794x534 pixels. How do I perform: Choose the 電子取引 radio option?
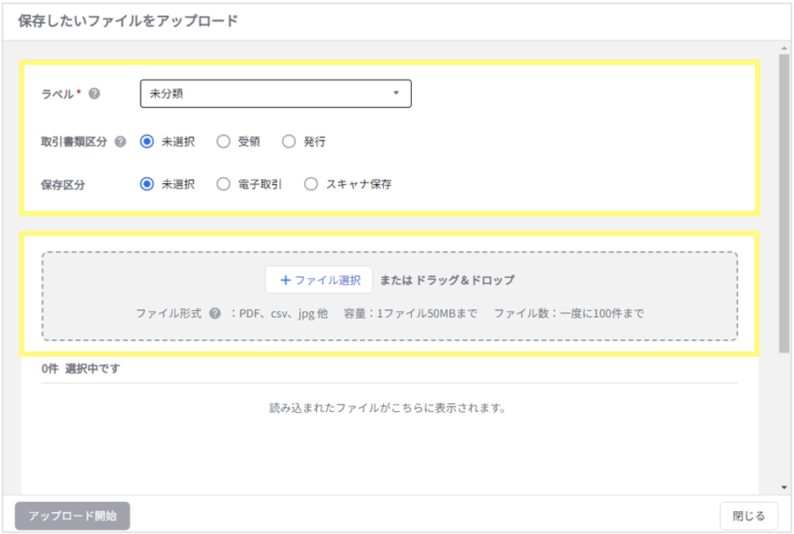224,184
